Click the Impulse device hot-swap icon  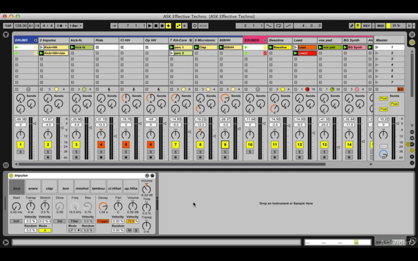(x=147, y=175)
